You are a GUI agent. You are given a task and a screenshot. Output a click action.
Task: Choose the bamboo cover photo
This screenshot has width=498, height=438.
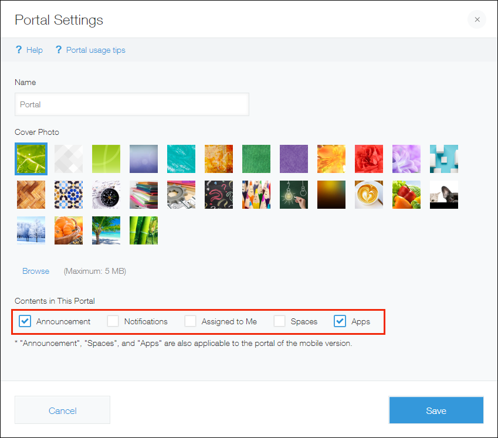tap(144, 230)
